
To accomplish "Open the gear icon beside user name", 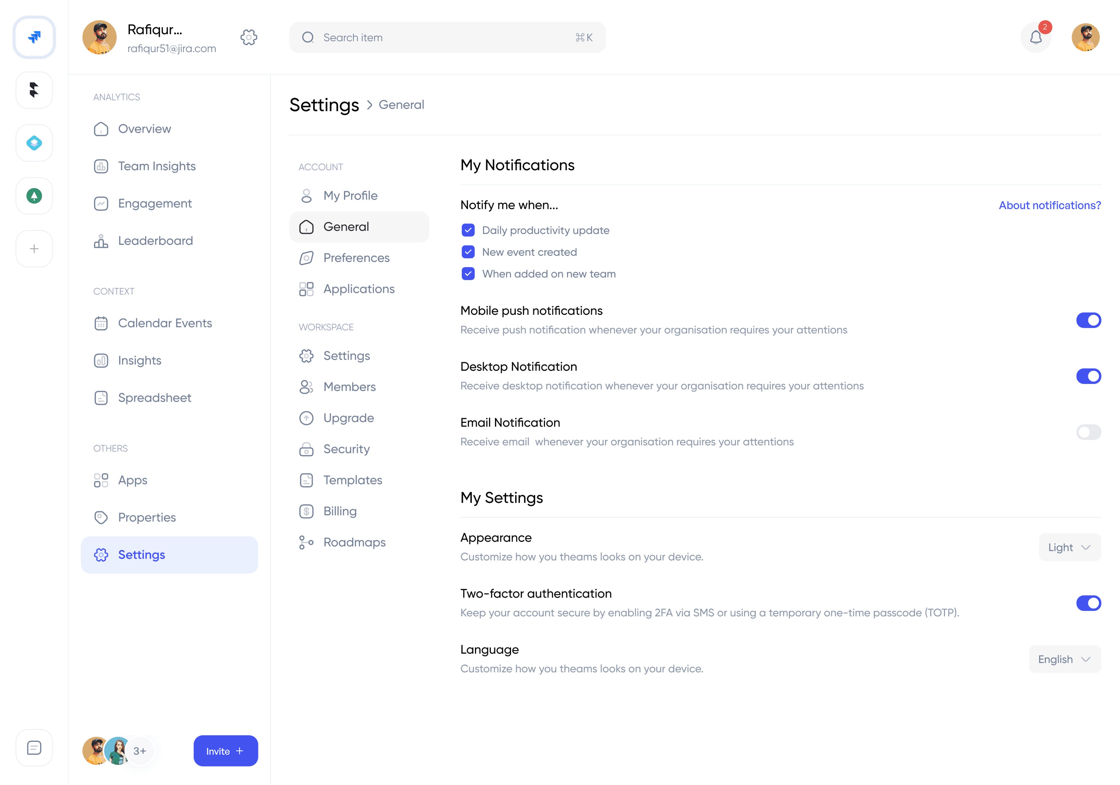I will 249,37.
